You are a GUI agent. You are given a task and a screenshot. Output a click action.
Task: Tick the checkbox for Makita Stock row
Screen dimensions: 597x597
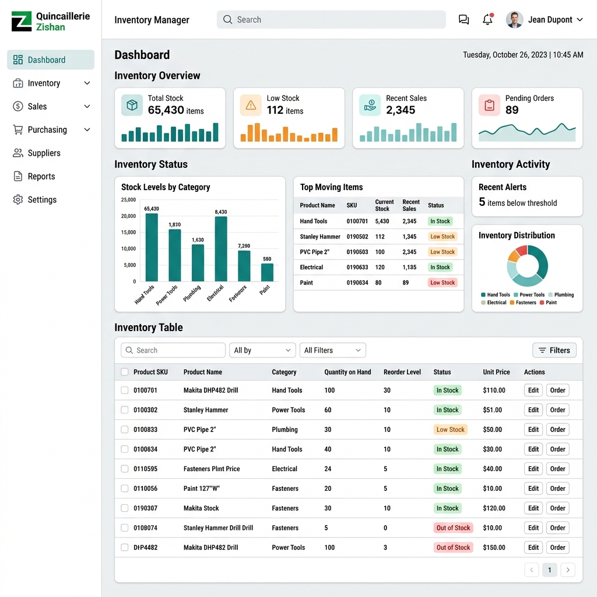click(125, 508)
